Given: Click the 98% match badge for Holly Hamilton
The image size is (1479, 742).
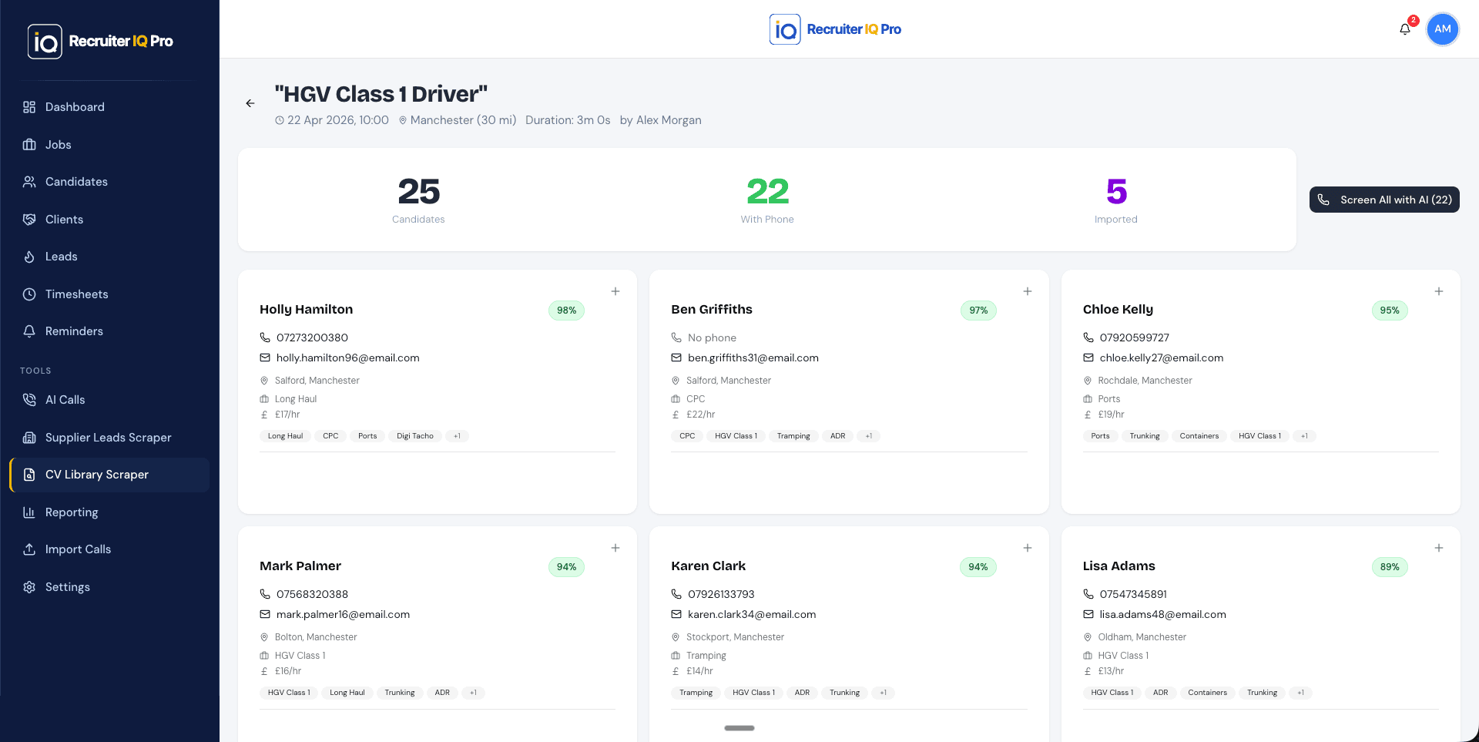Looking at the screenshot, I should 567,311.
